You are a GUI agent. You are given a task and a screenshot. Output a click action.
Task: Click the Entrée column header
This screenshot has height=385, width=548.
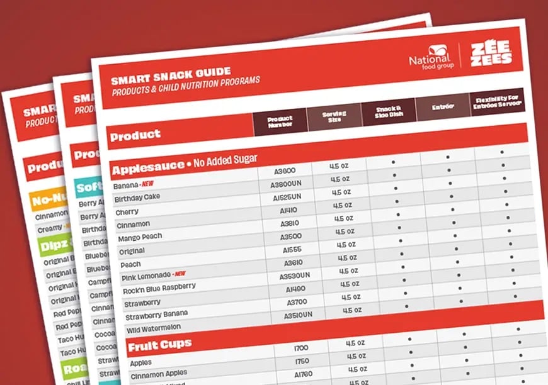coord(443,107)
